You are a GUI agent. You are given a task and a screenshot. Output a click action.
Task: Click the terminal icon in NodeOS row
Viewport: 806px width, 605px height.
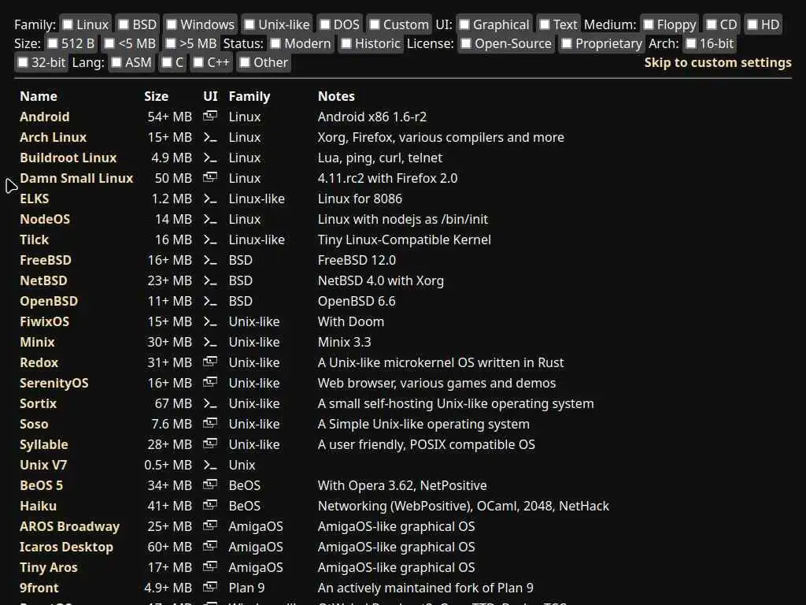point(209,219)
